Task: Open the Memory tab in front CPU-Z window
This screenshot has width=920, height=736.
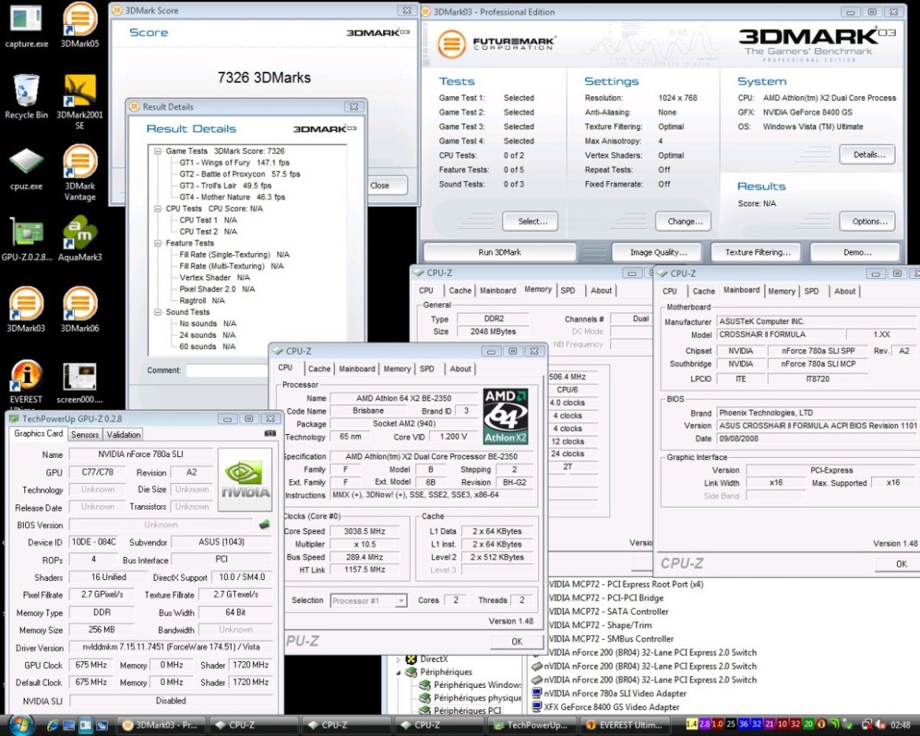Action: pyautogui.click(x=397, y=369)
